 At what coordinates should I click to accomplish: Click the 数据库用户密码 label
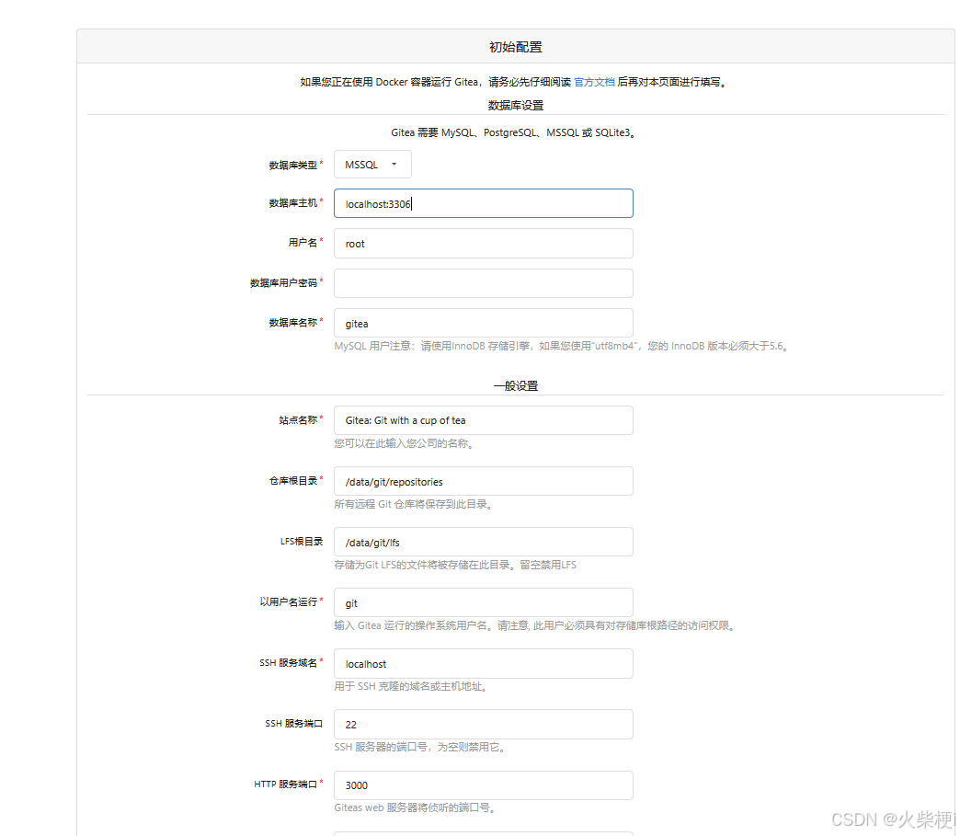[x=283, y=283]
